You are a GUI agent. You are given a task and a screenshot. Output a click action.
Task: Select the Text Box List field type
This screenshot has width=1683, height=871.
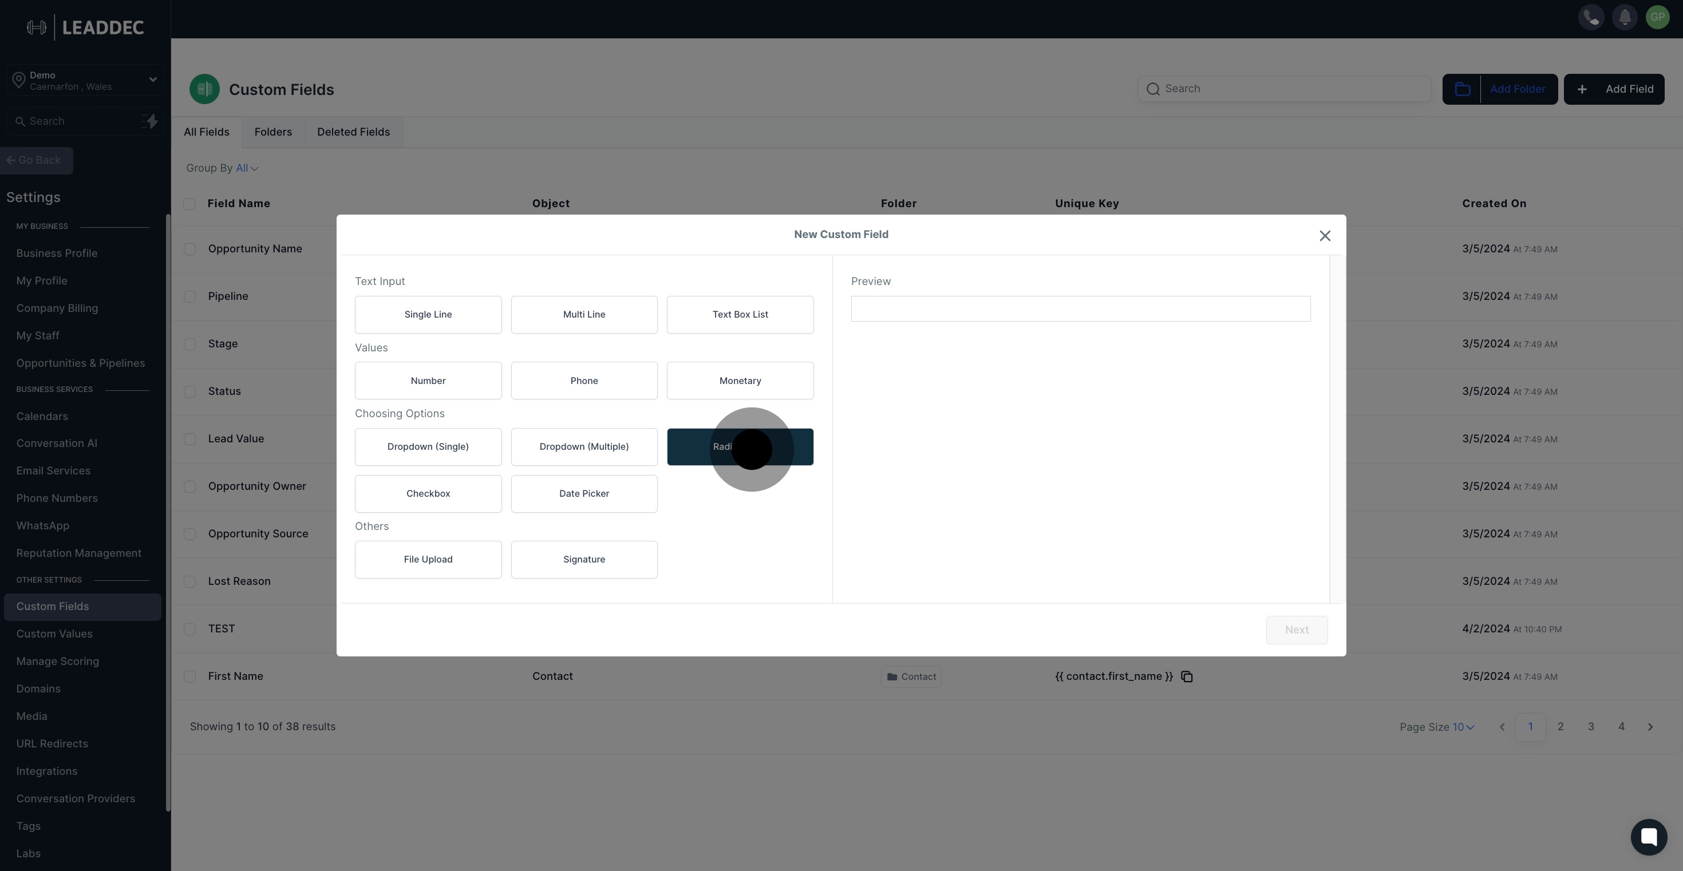[x=740, y=315]
